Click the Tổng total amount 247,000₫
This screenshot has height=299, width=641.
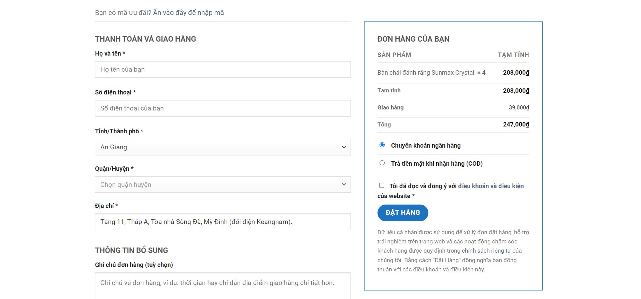[516, 124]
